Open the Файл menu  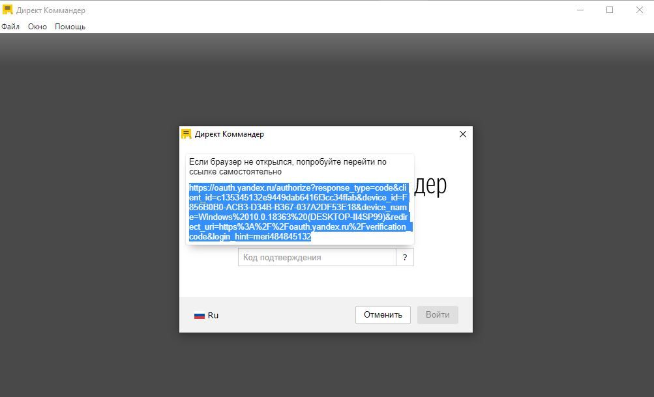pyautogui.click(x=10, y=27)
